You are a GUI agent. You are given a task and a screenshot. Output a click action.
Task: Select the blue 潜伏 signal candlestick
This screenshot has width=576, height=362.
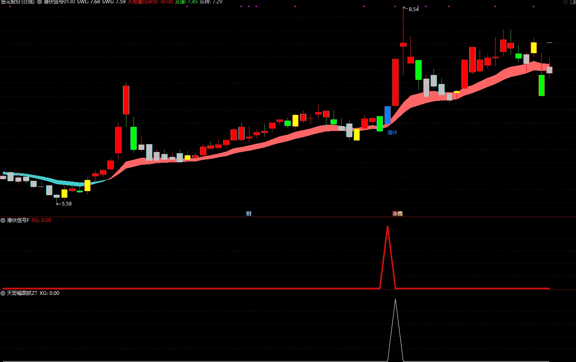coord(387,115)
